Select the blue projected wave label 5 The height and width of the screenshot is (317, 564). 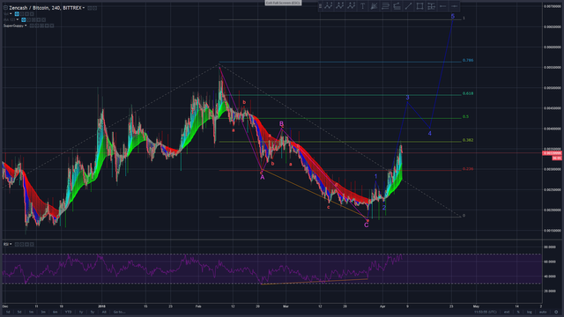(x=452, y=16)
